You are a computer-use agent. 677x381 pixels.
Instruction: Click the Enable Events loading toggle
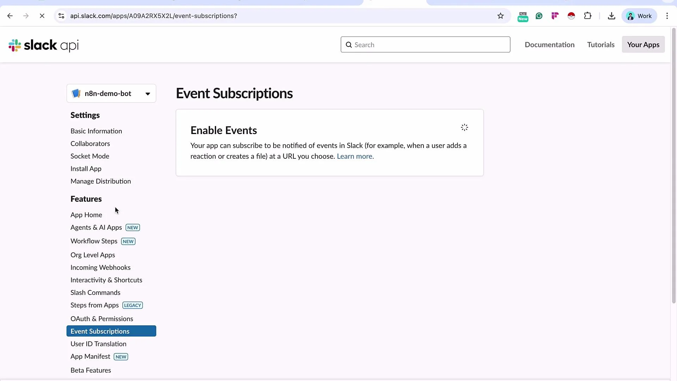coord(464,127)
